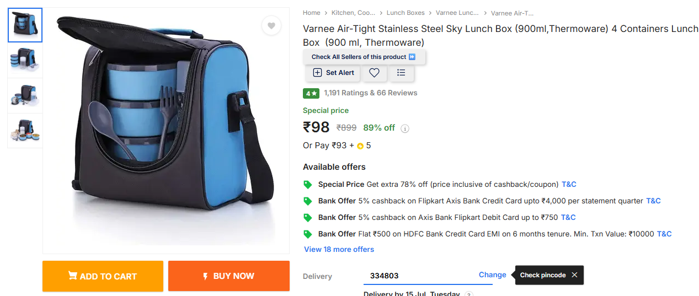Close the Check pincode tooltip
The width and height of the screenshot is (699, 296).
(574, 275)
